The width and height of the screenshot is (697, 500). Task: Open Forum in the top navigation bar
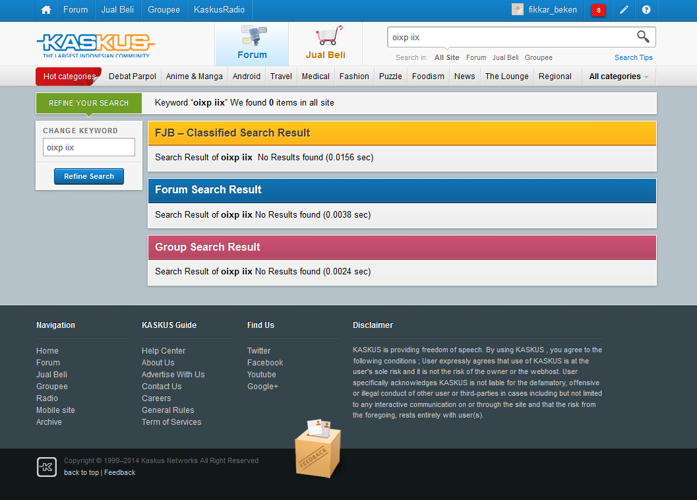click(x=76, y=10)
